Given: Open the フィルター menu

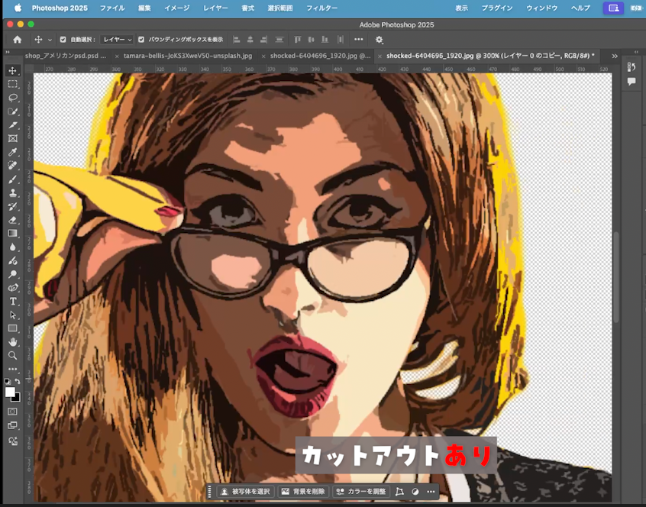Looking at the screenshot, I should [321, 8].
